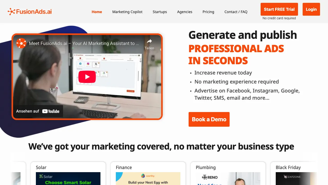Click the Worthy logo in Finance ad
328x185 pixels.
coord(148,176)
